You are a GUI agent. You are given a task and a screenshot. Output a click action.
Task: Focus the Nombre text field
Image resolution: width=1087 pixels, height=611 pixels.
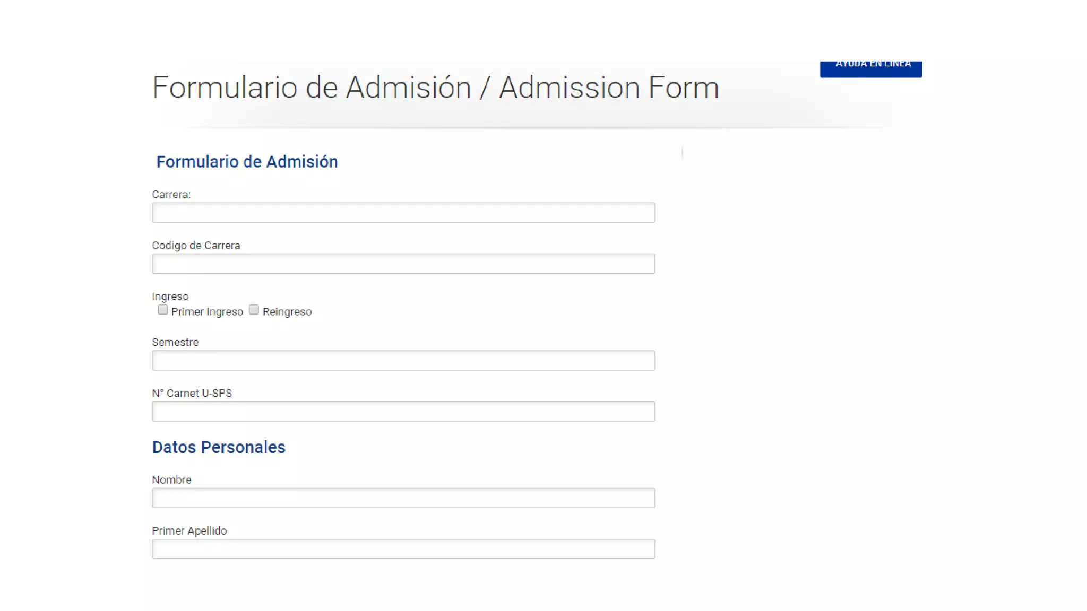(x=403, y=498)
